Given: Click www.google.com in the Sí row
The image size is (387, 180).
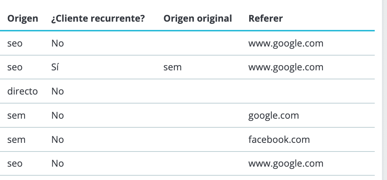Looking at the screenshot, I should pos(286,67).
